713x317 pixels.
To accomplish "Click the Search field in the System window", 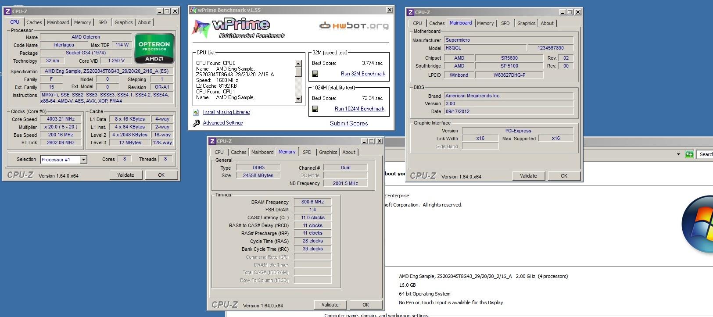I will [705, 154].
